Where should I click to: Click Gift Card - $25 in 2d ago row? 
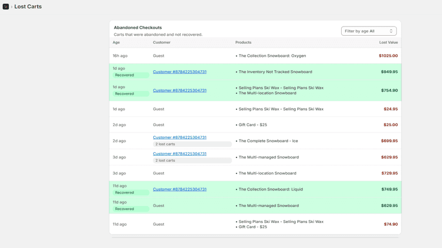click(x=252, y=125)
